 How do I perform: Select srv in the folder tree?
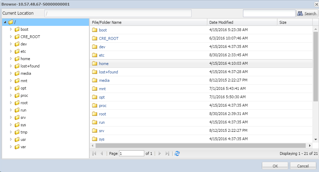click(23, 117)
